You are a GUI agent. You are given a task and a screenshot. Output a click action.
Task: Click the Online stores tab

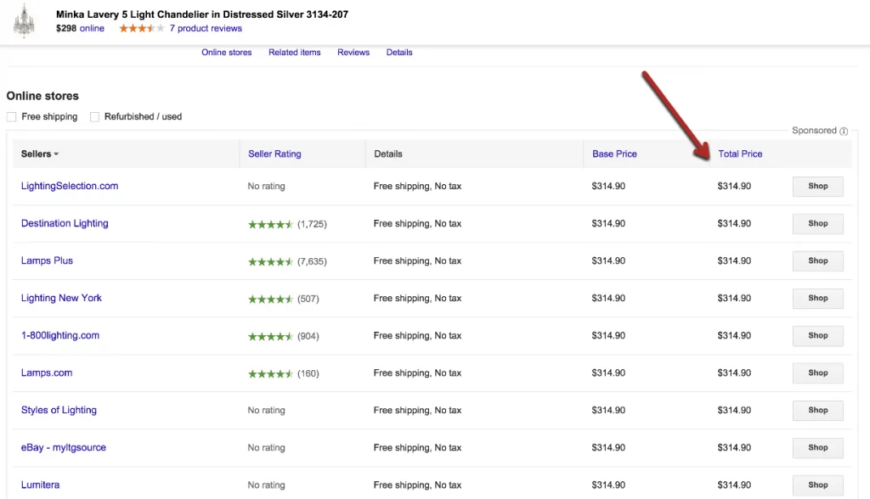pyautogui.click(x=226, y=52)
